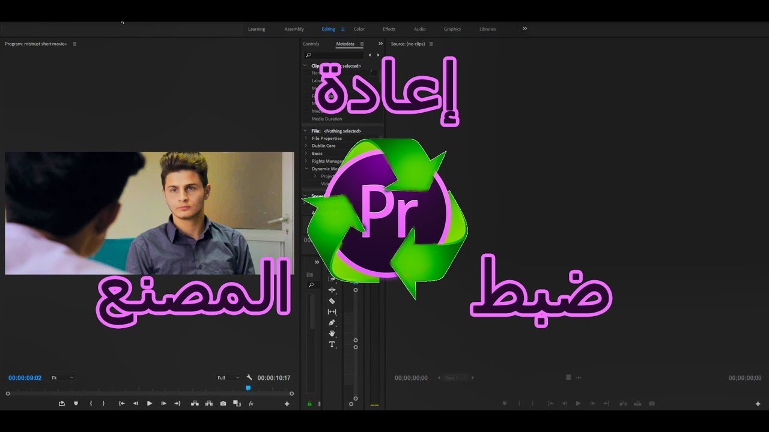
Task: Switch to the Libraries workspace
Action: click(488, 29)
